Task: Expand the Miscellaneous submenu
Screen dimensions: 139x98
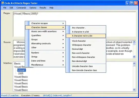Action: pos(45,65)
